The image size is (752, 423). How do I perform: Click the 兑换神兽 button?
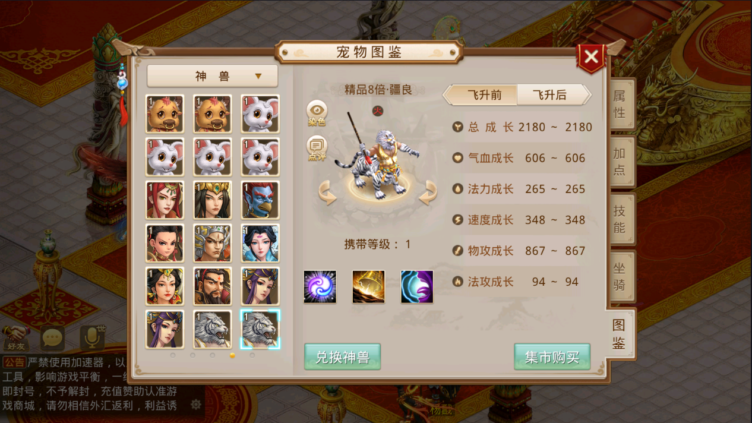tap(342, 356)
